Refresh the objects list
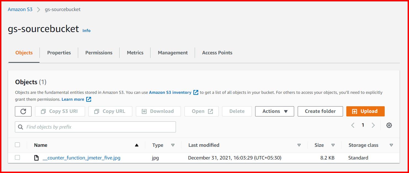 click(23, 111)
